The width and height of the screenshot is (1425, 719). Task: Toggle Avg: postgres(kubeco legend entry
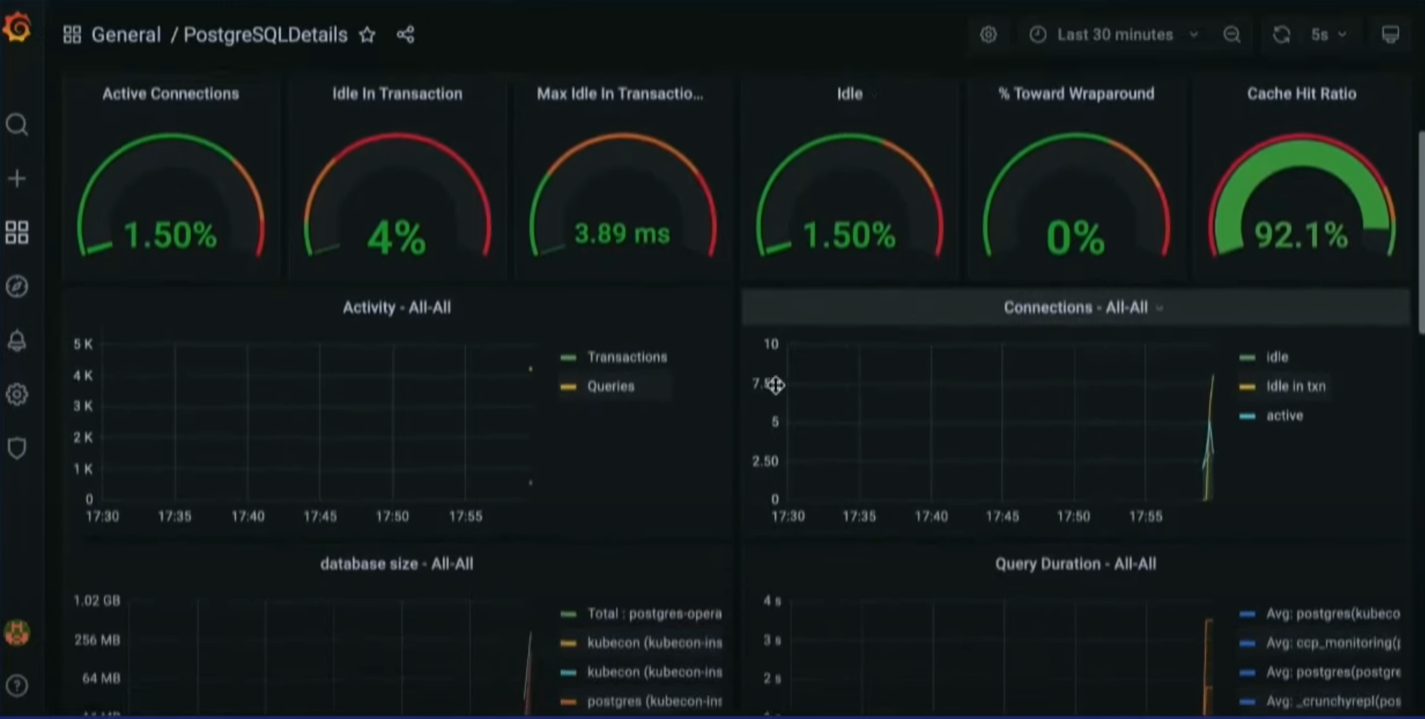[x=1333, y=614]
